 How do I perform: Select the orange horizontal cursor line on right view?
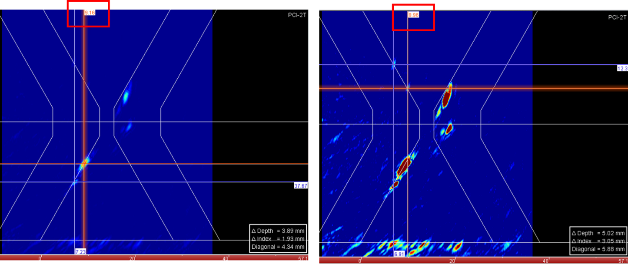478,89
